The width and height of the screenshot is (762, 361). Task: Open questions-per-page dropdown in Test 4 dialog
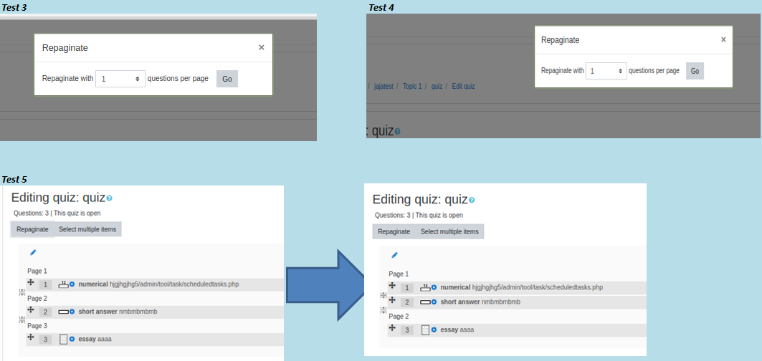606,71
